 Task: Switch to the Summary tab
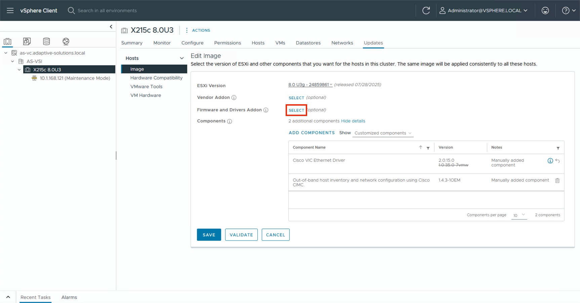pyautogui.click(x=132, y=43)
